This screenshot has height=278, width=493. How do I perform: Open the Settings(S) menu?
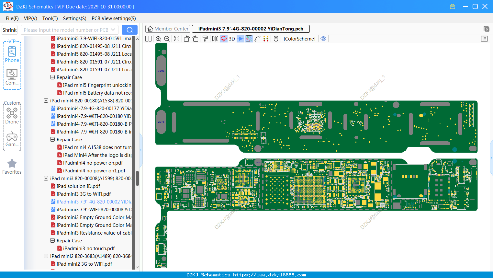tap(75, 18)
